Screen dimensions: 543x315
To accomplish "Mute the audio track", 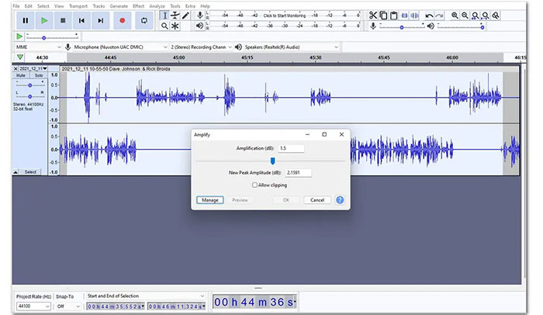I will 21,75.
